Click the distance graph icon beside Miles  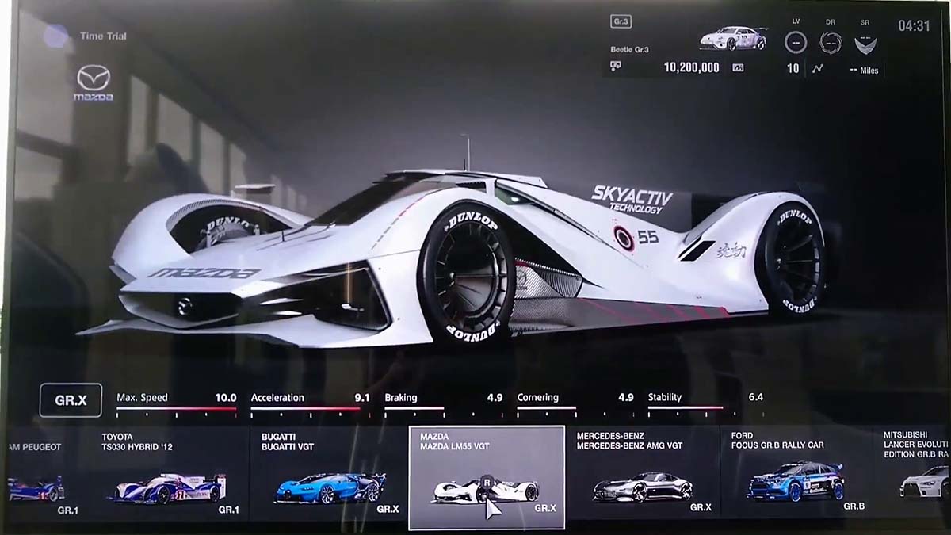818,69
